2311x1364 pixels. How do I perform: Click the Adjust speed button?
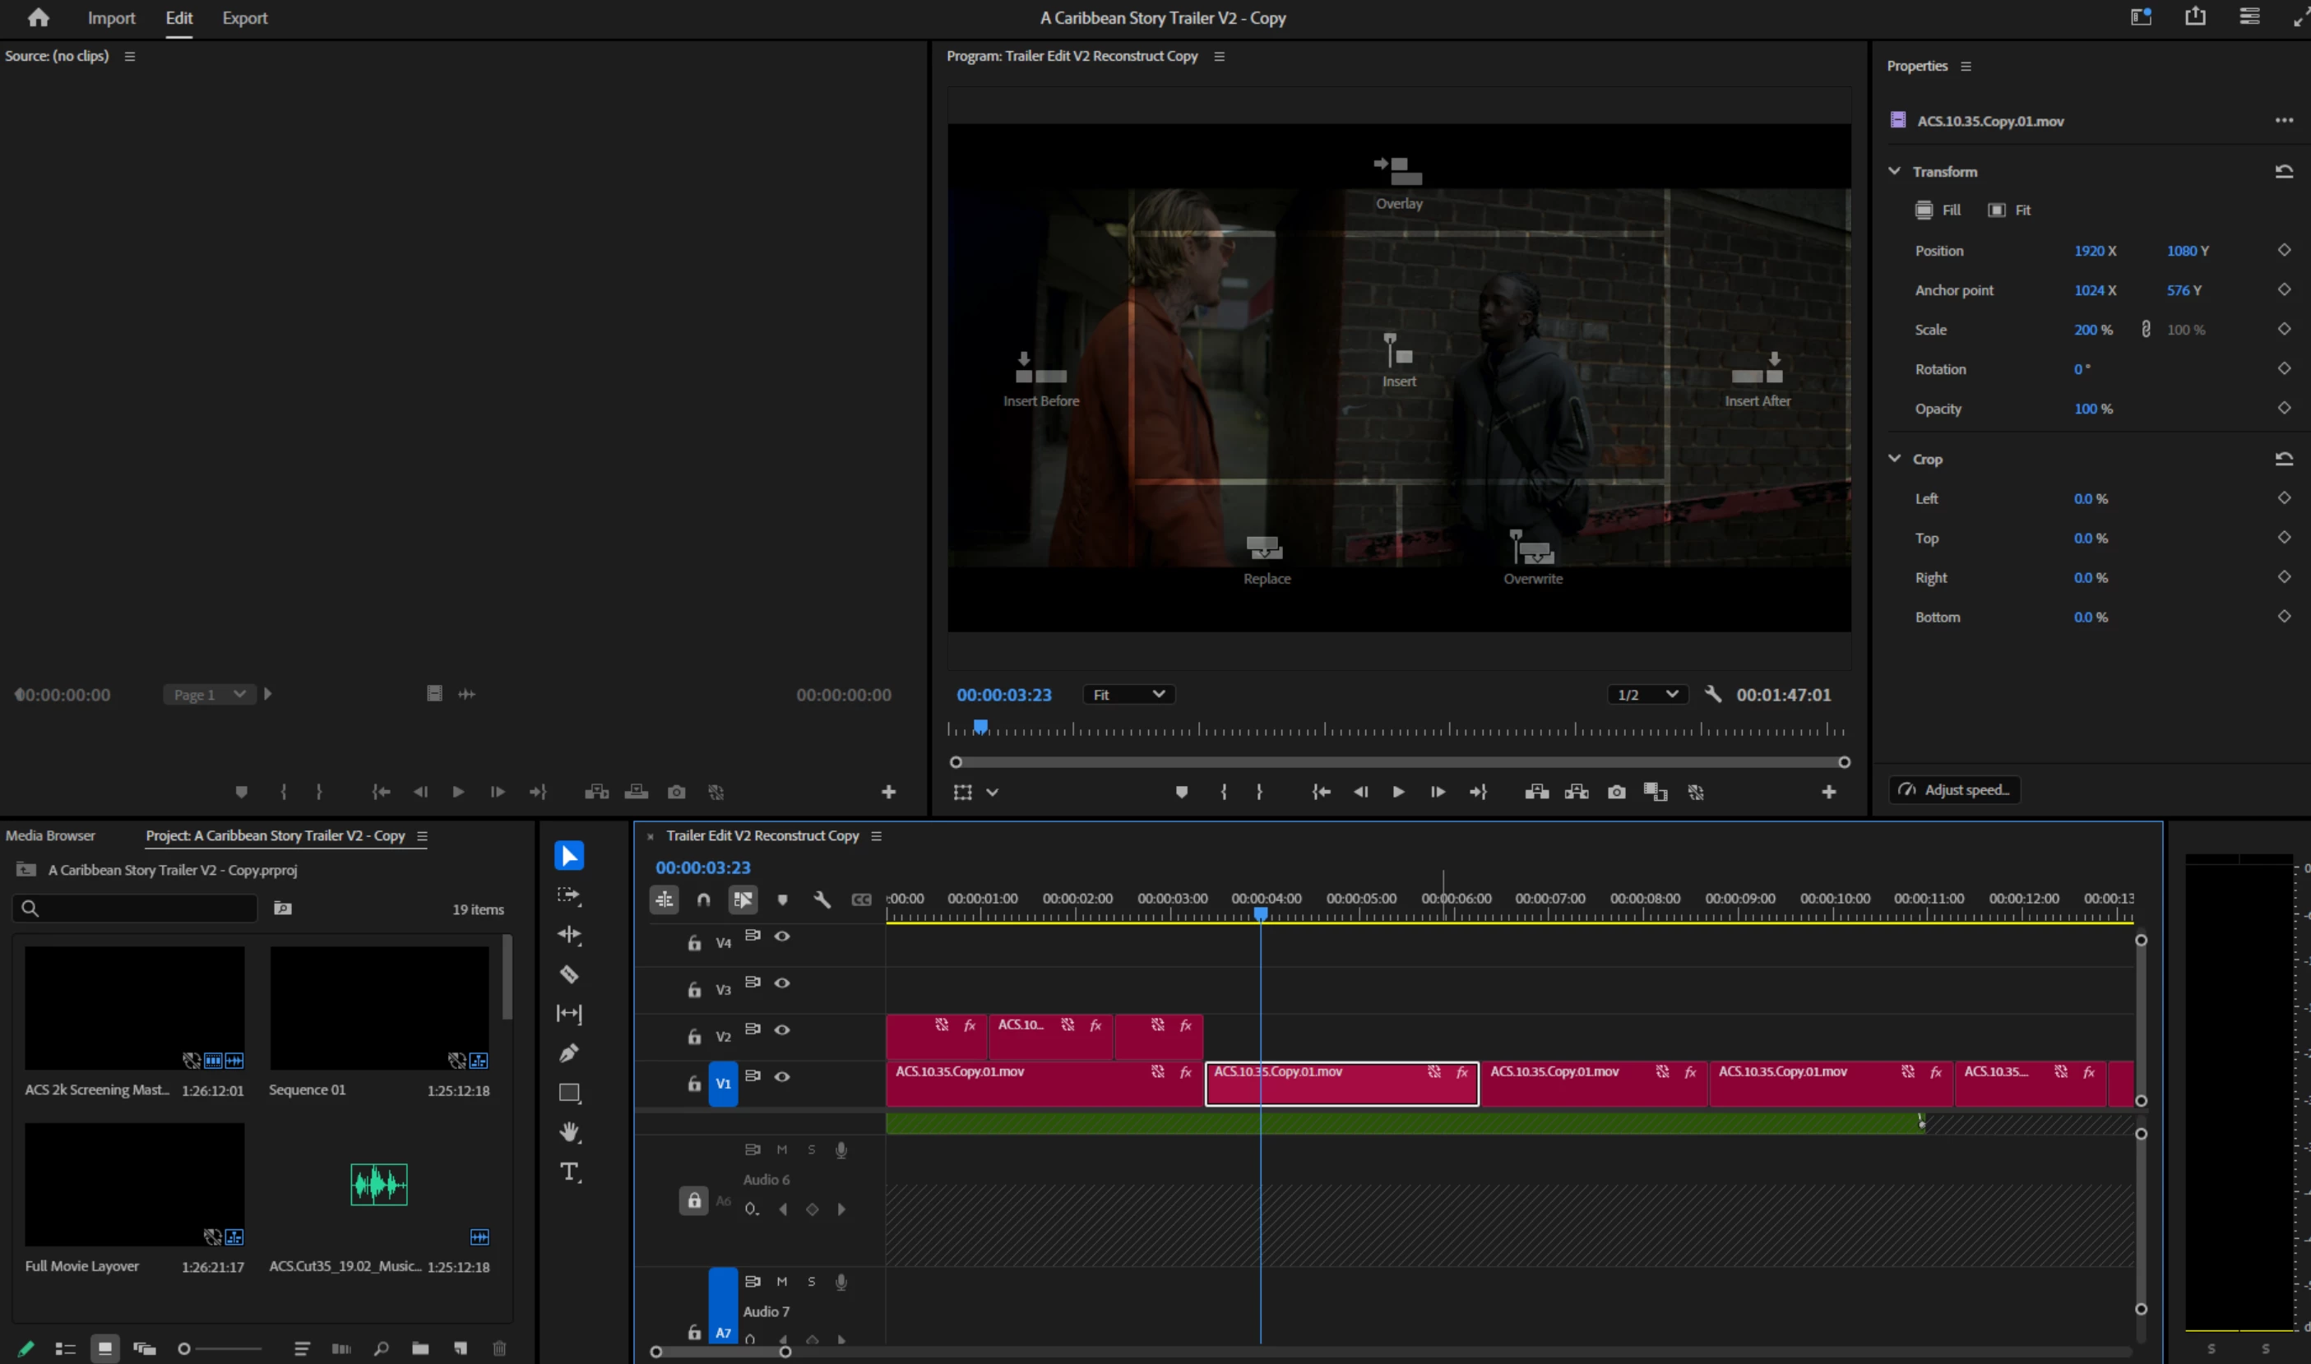click(1955, 790)
